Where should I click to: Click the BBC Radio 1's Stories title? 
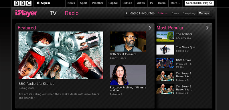(x=36, y=84)
